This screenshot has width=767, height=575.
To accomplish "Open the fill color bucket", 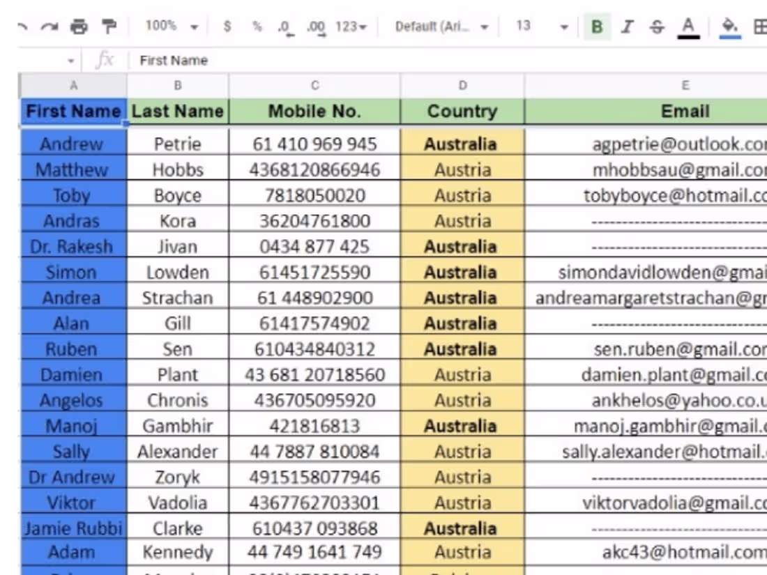I will (x=730, y=27).
